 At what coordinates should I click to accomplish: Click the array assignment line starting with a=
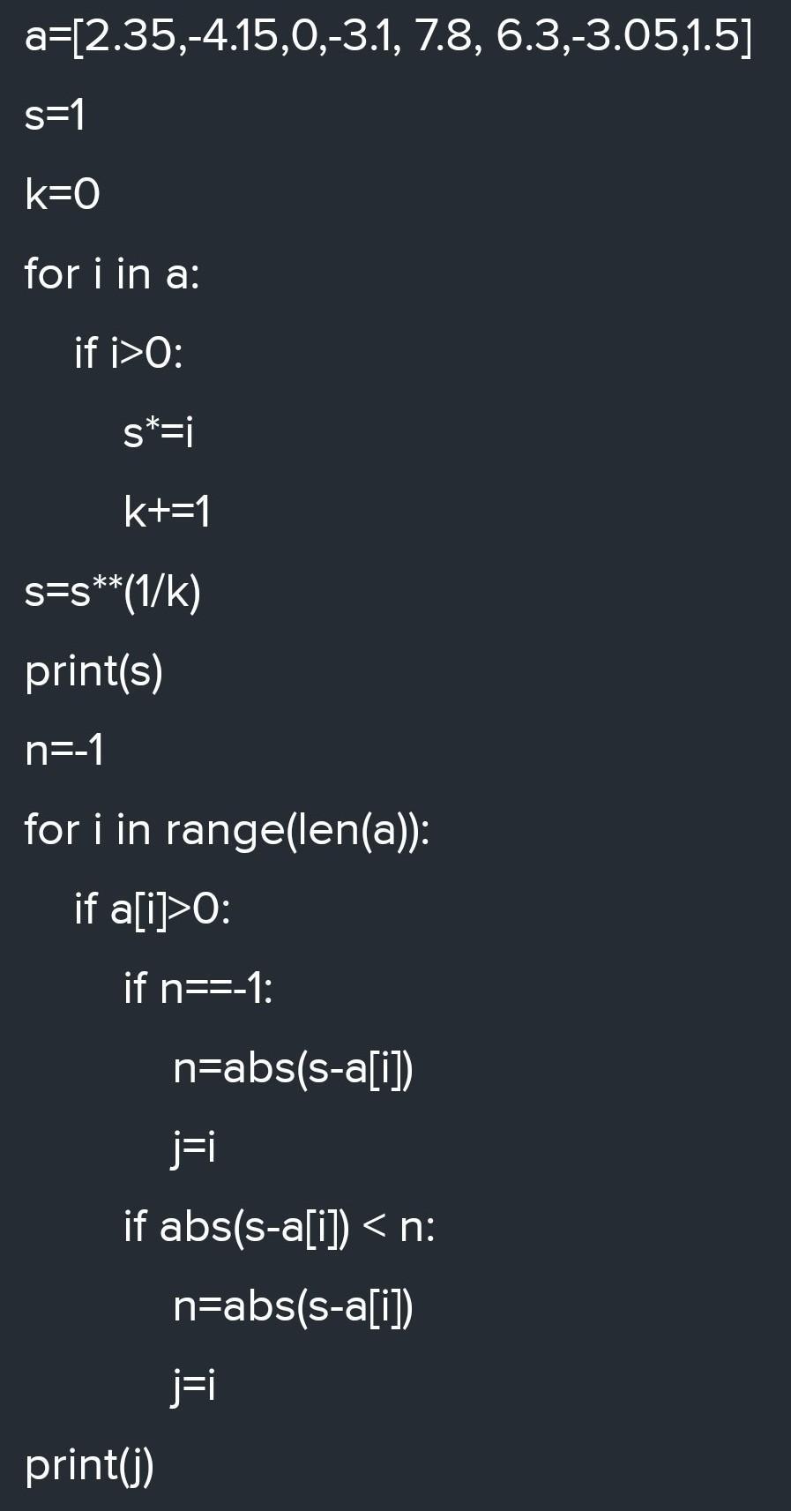tap(389, 38)
